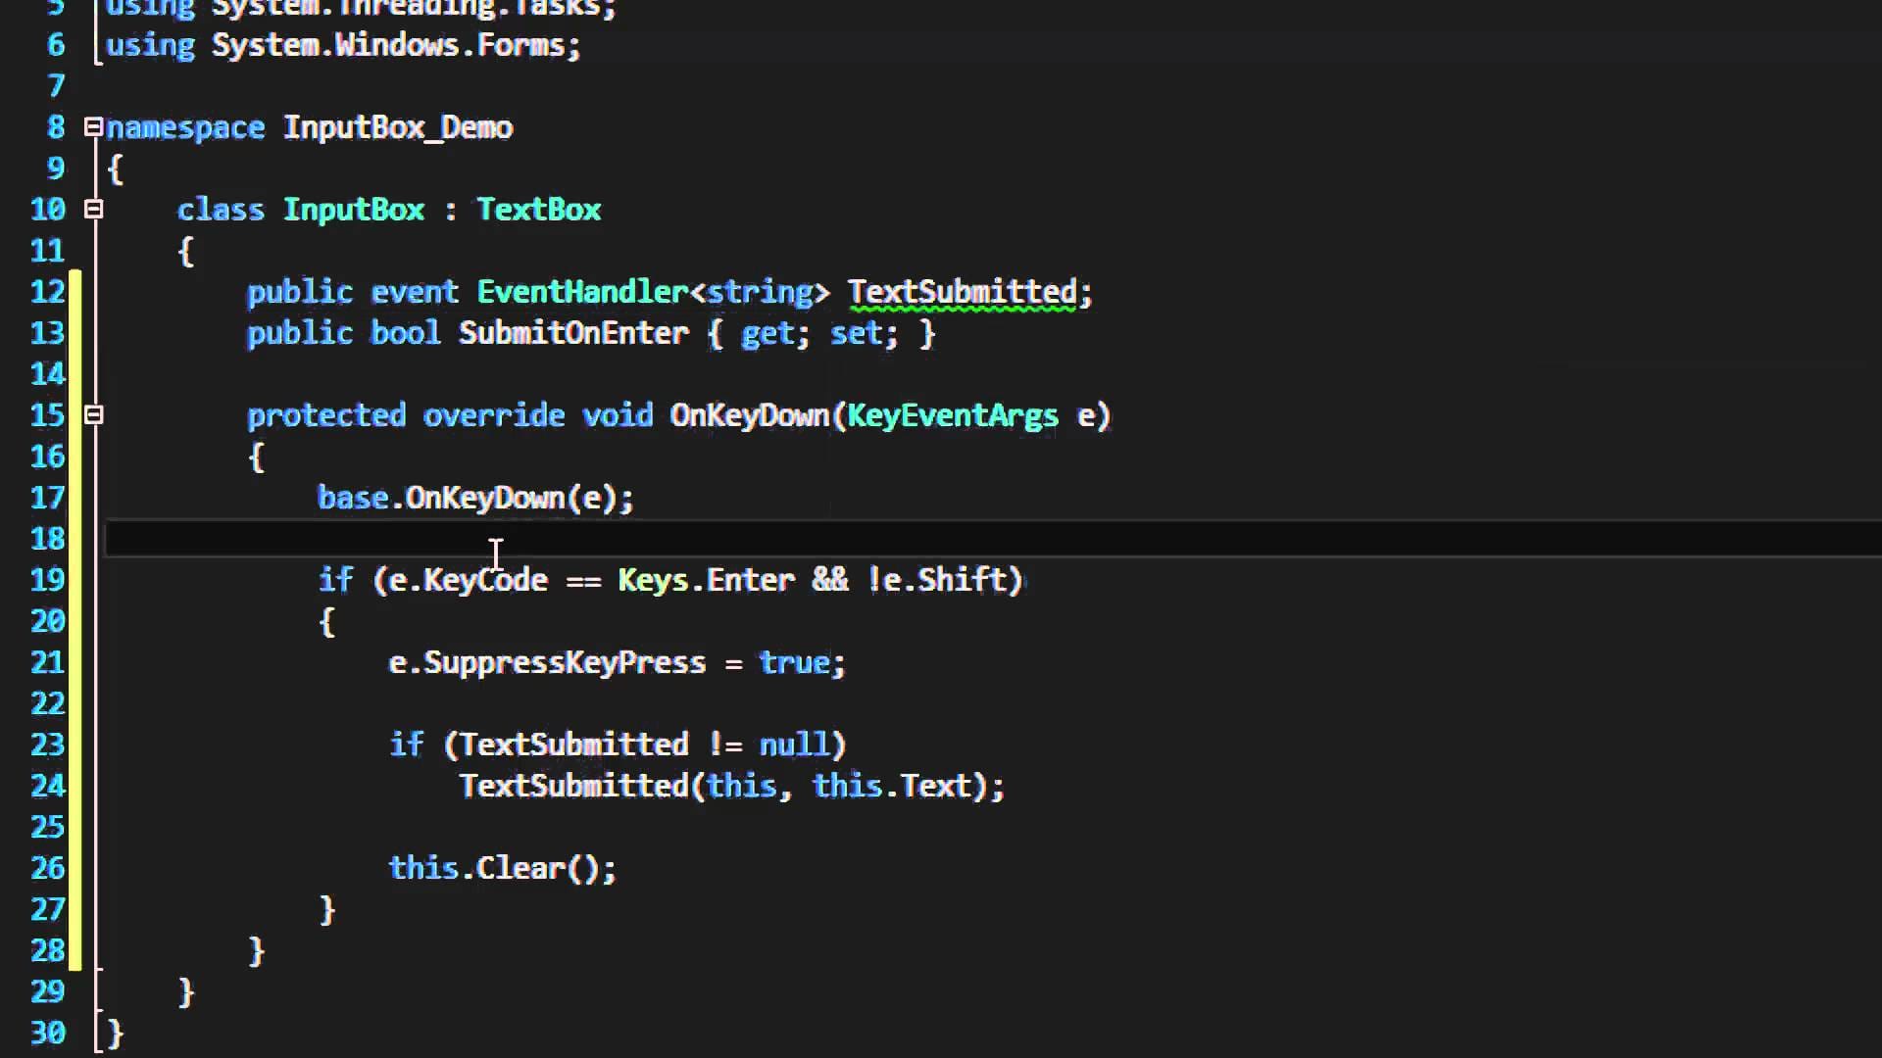
Task: Click the EventHandler type name
Action: [x=582, y=292]
